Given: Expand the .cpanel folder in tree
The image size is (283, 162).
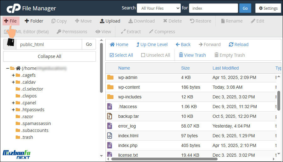Looking at the screenshot, I should point(13,103).
